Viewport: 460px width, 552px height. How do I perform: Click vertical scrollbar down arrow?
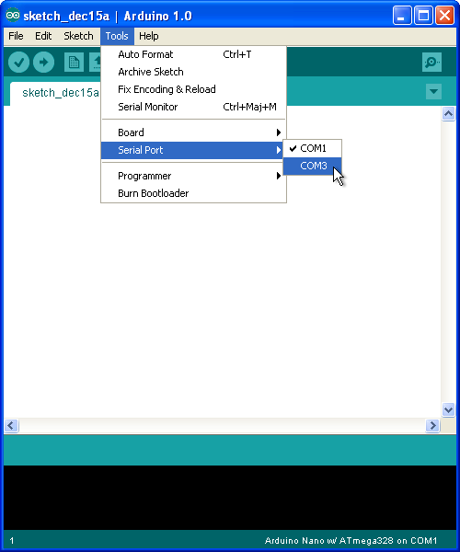pyautogui.click(x=448, y=409)
